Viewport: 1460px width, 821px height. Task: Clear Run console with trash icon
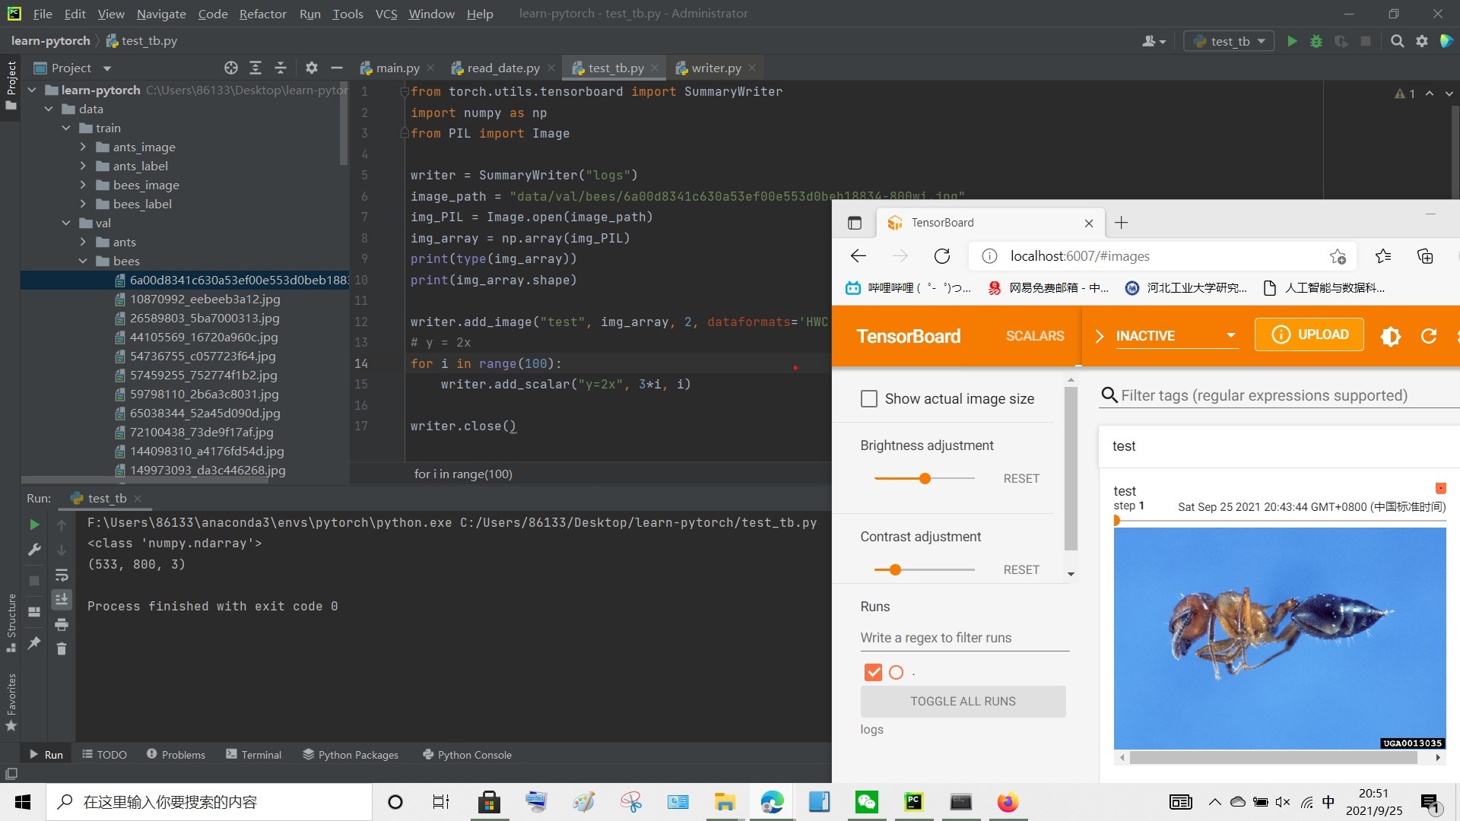click(62, 648)
